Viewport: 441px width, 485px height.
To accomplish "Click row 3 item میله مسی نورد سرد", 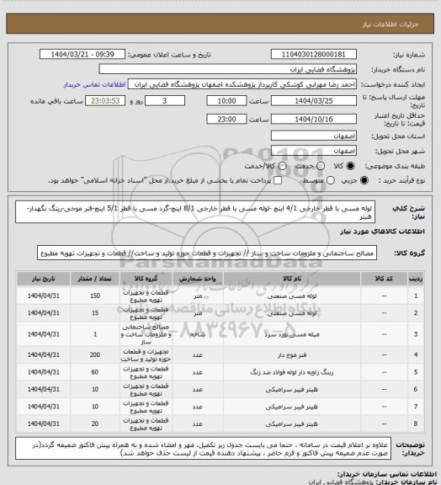I will pyautogui.click(x=292, y=334).
